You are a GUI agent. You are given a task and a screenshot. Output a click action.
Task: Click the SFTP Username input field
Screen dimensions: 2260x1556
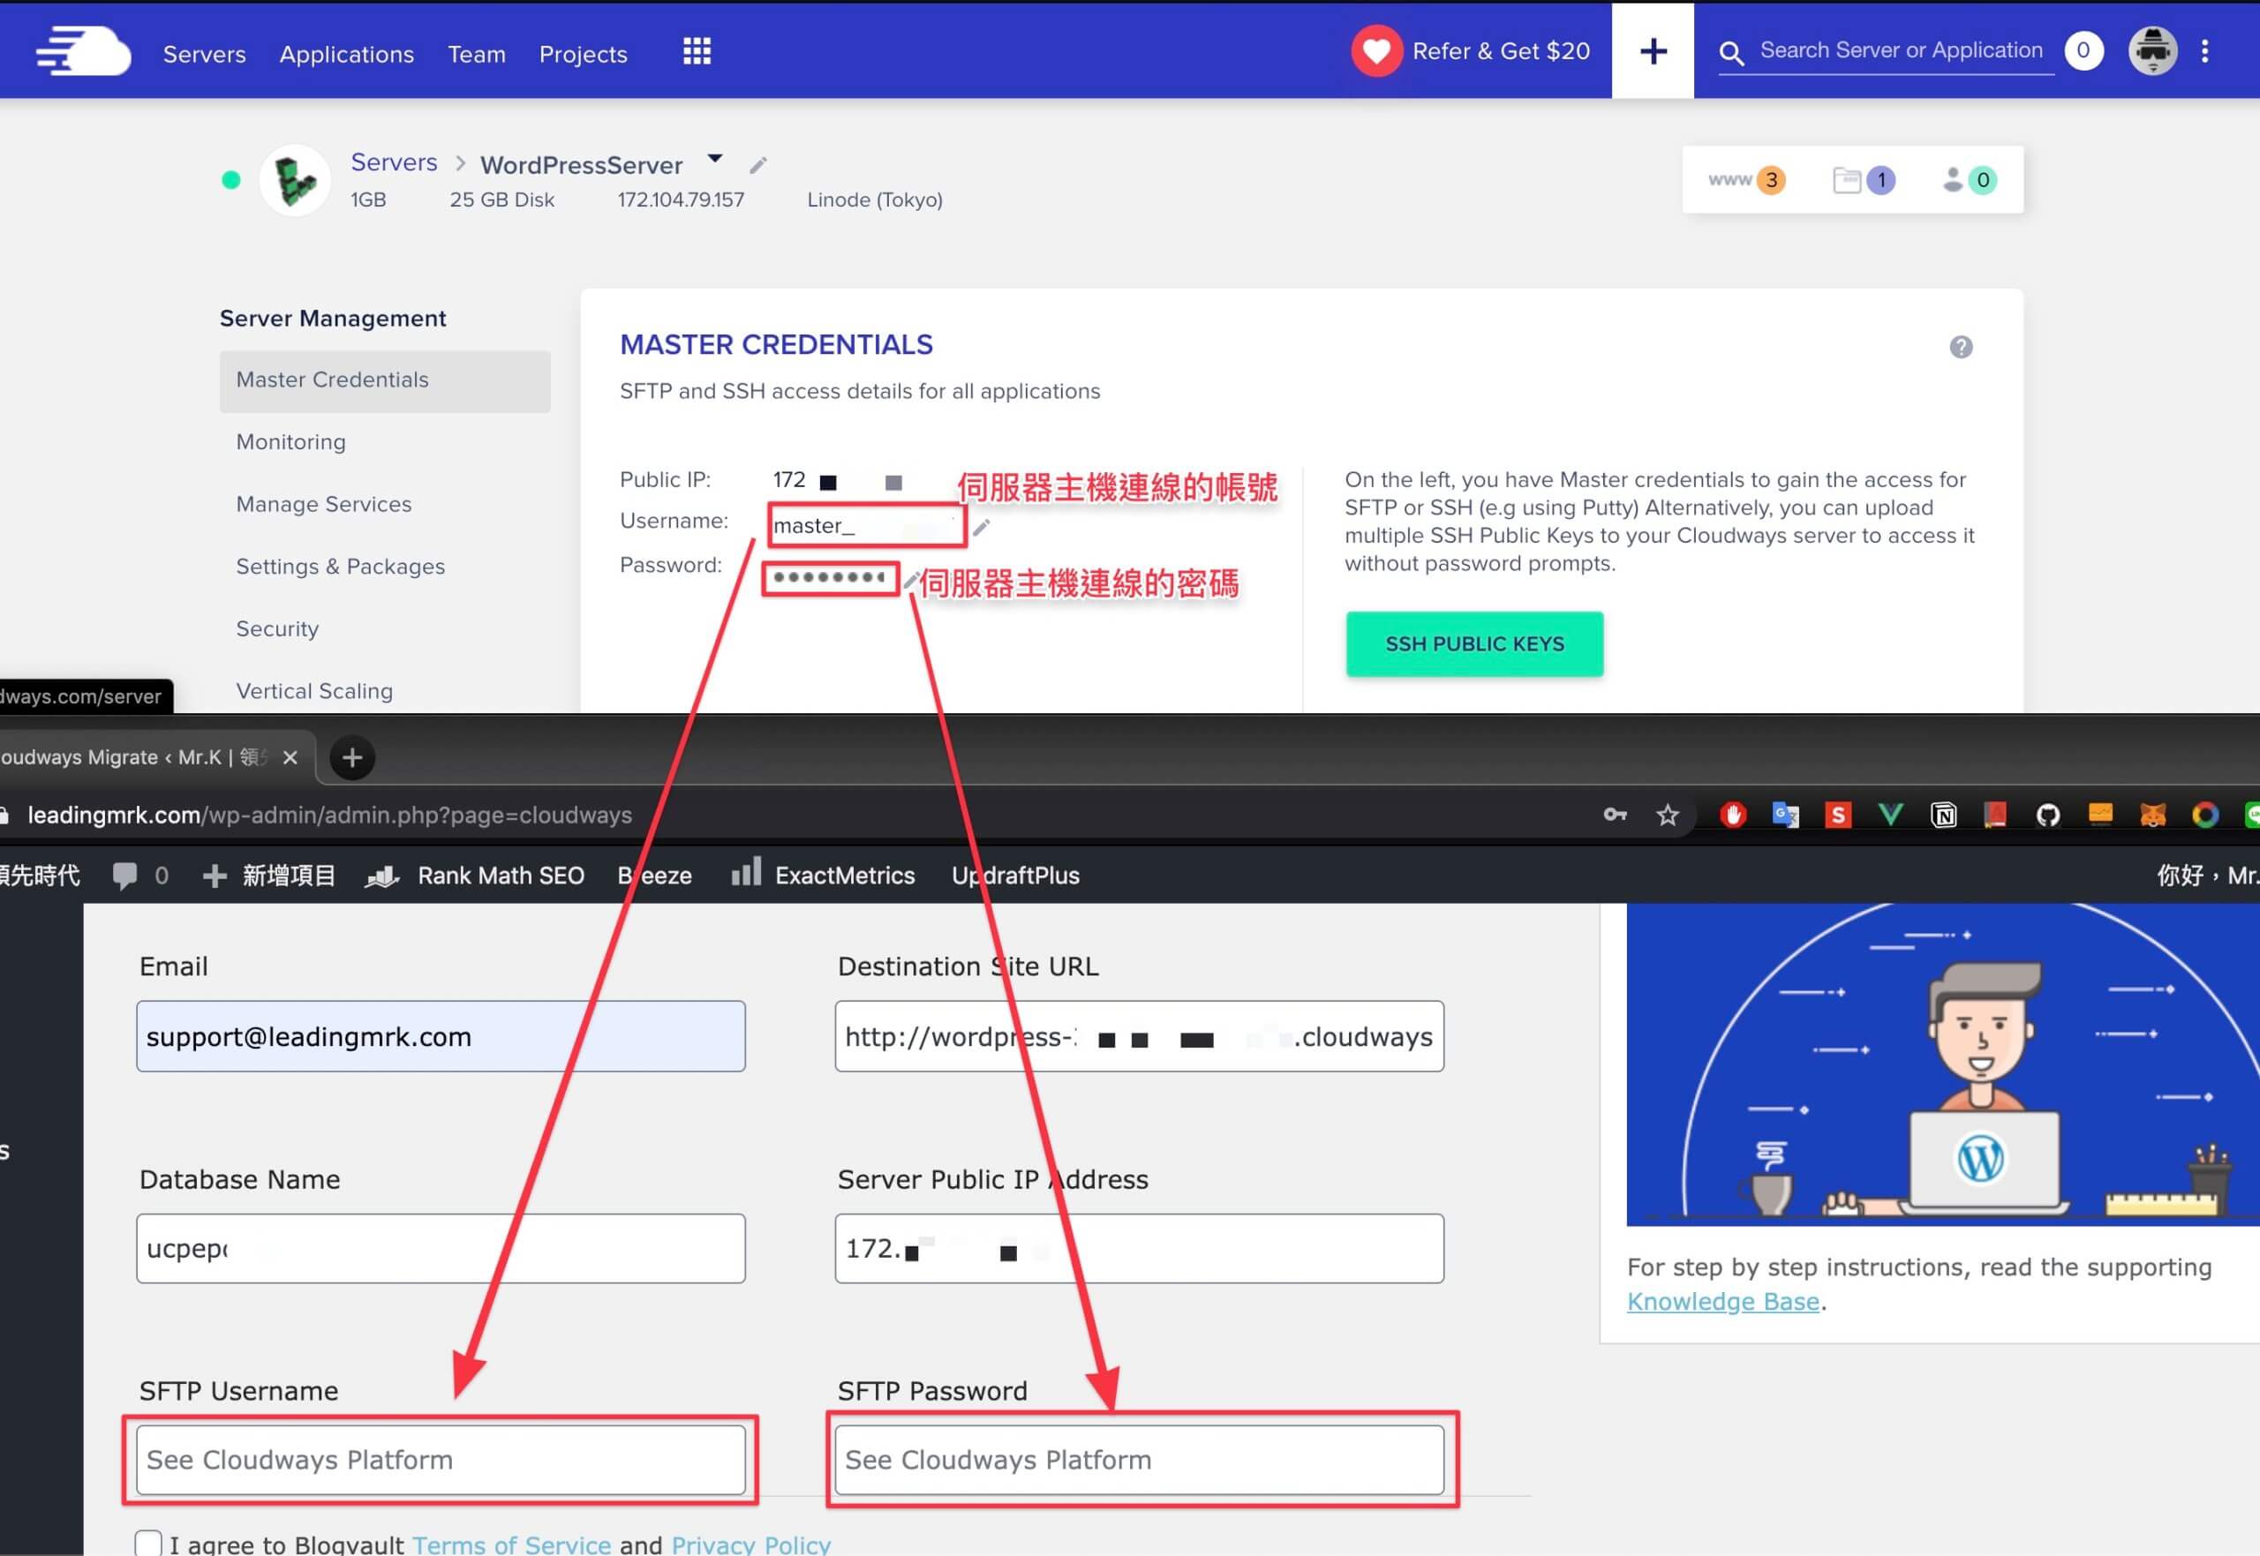(441, 1460)
